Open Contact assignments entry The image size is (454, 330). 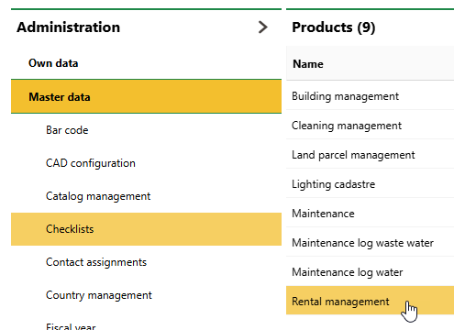pos(146,262)
